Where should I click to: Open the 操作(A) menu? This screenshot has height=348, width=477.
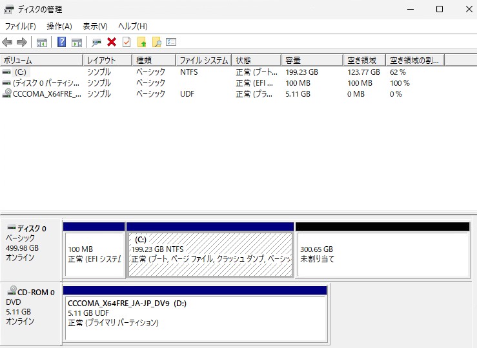tap(59, 26)
